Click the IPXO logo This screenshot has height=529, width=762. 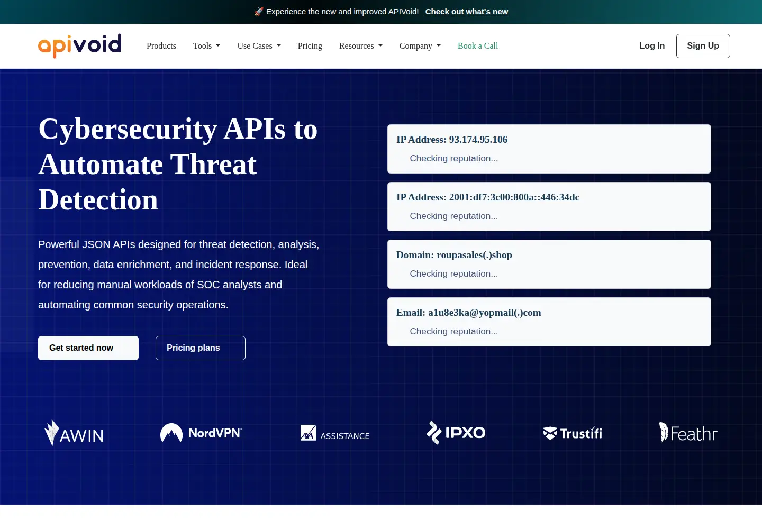[x=456, y=433]
